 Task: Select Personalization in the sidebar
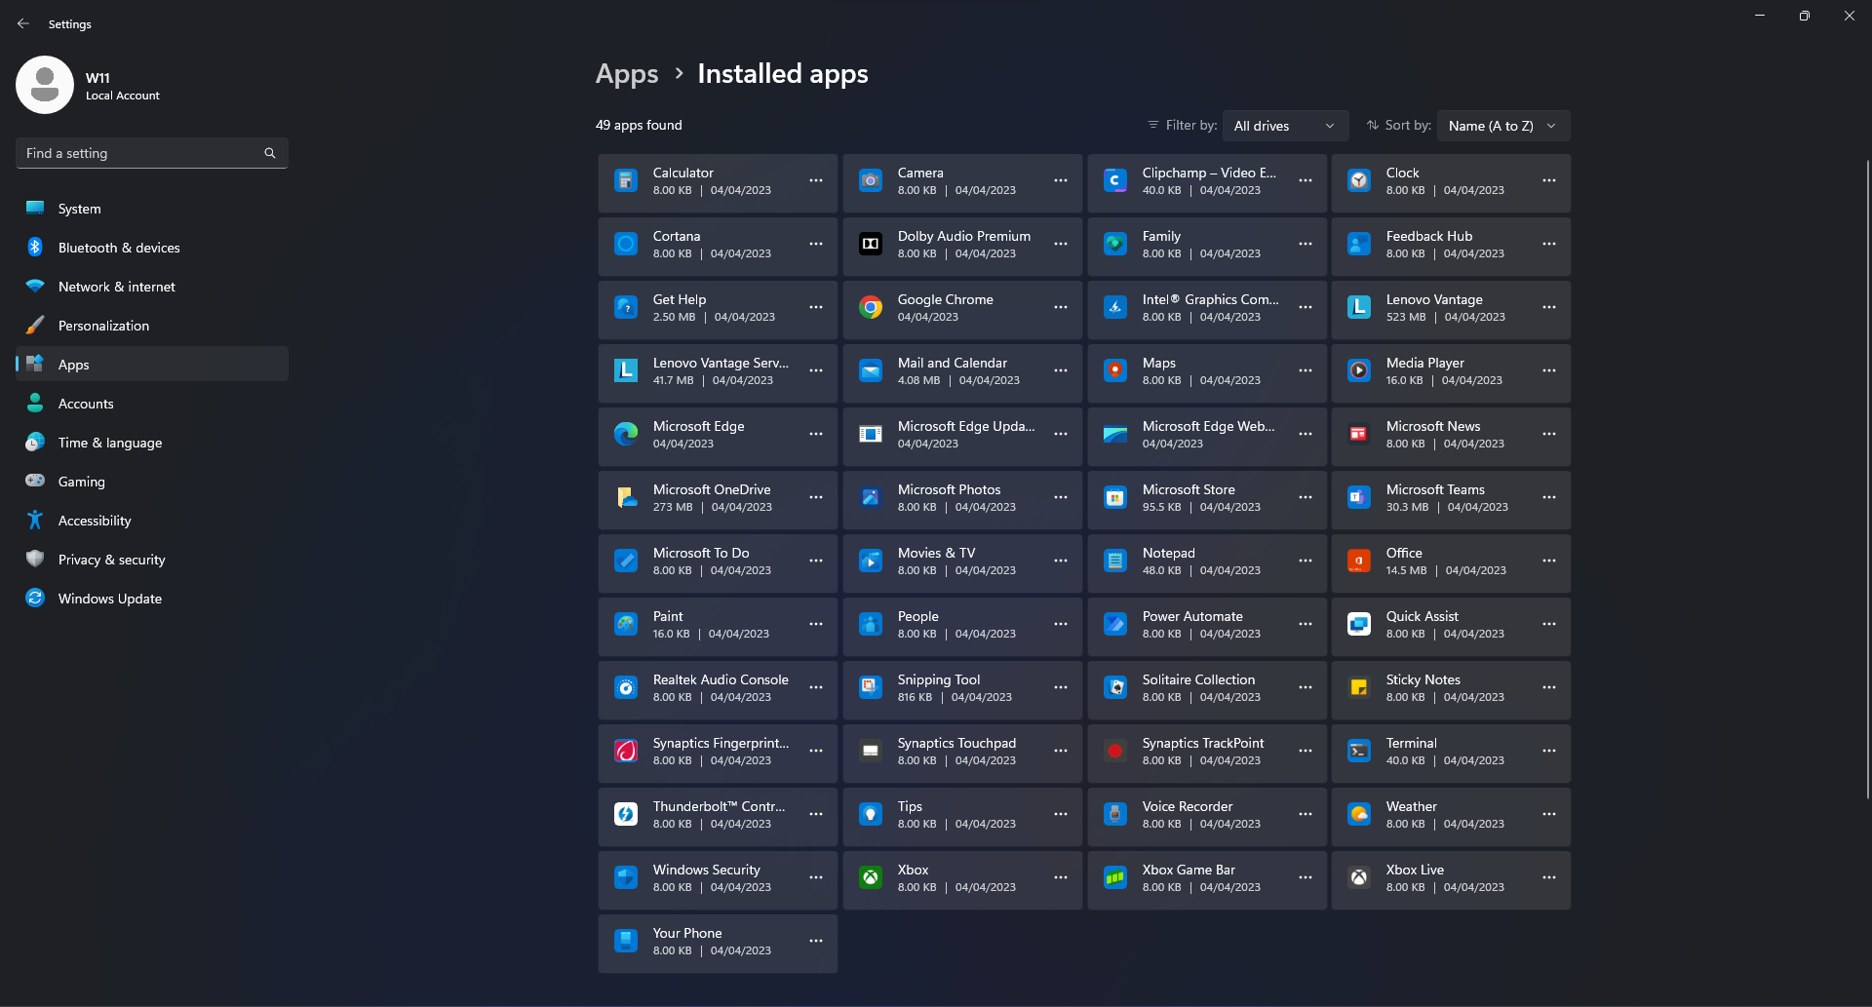point(152,326)
